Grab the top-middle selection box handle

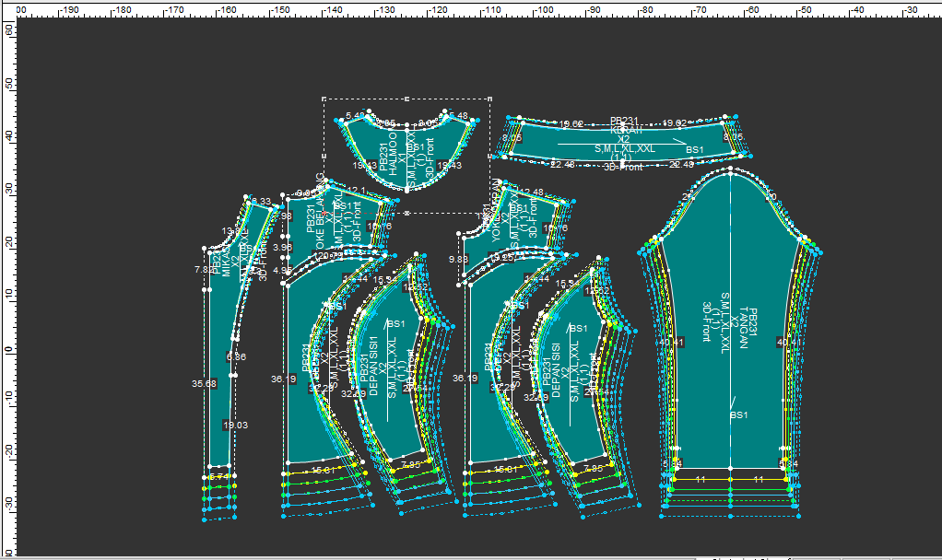(406, 98)
